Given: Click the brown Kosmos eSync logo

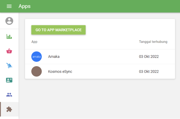Looking at the screenshot, I should click(x=37, y=72).
